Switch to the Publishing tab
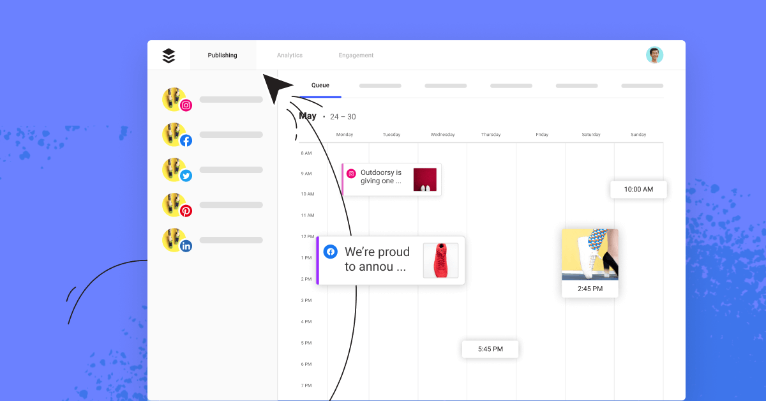The width and height of the screenshot is (766, 401). (x=222, y=55)
